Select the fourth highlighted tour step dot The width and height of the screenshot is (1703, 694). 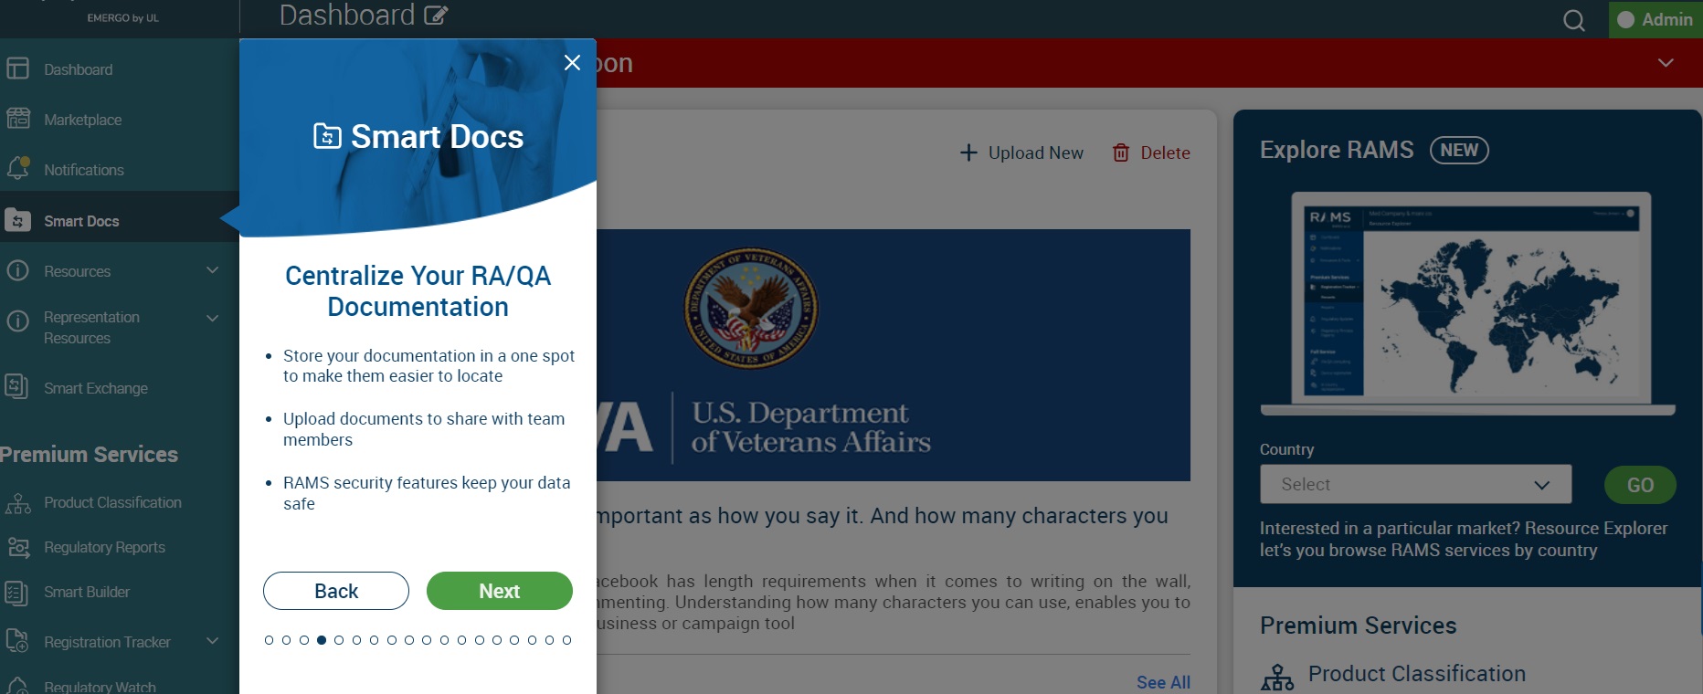tap(322, 640)
